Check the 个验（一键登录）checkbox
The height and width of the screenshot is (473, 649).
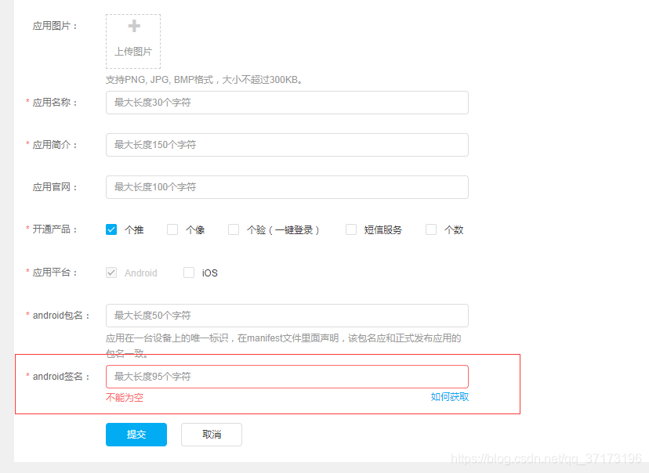tap(234, 229)
